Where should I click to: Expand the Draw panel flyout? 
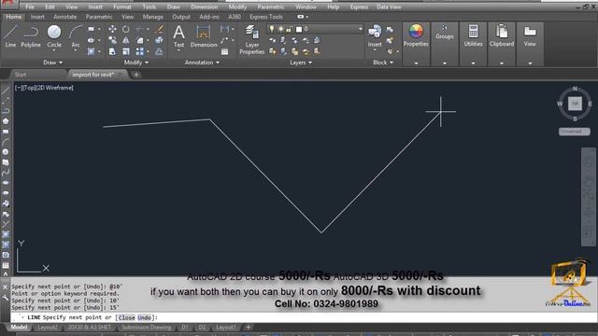point(52,63)
